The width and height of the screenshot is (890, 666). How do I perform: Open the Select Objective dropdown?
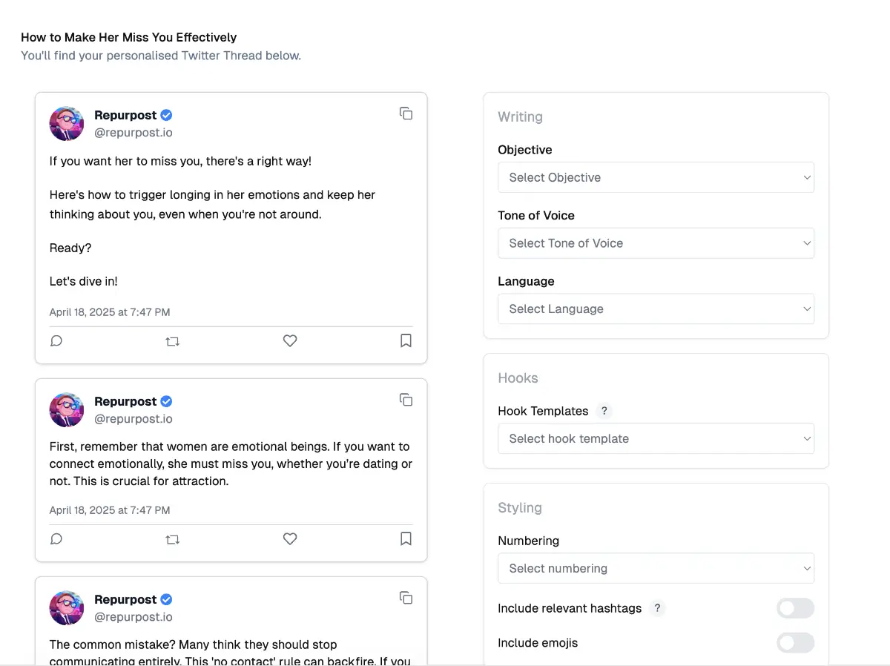pyautogui.click(x=656, y=178)
